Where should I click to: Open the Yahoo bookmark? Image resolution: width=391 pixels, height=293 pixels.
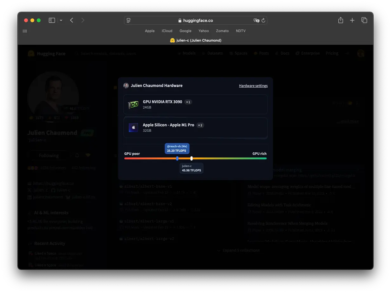click(204, 31)
